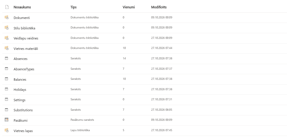Click the Substitutions list icon
The image size is (287, 138).
7,110
